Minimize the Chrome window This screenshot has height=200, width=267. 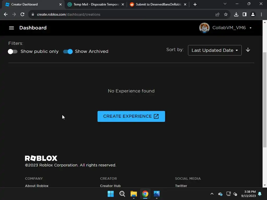(x=237, y=4)
